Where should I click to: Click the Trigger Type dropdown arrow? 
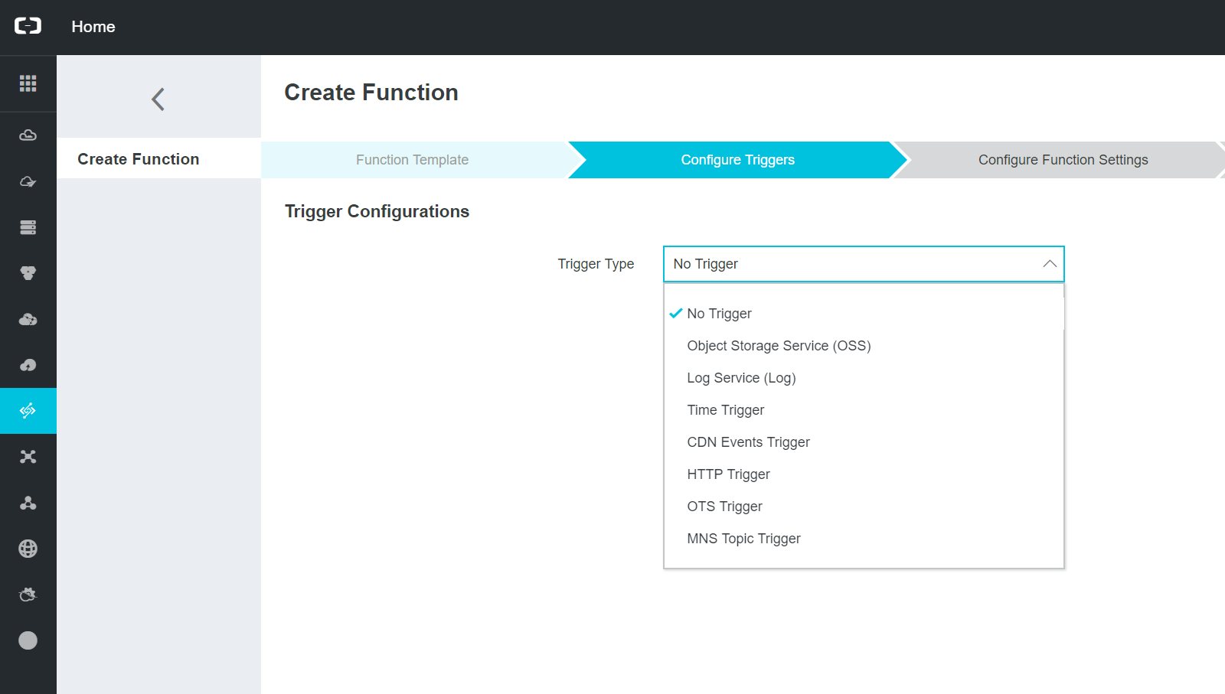point(1050,264)
